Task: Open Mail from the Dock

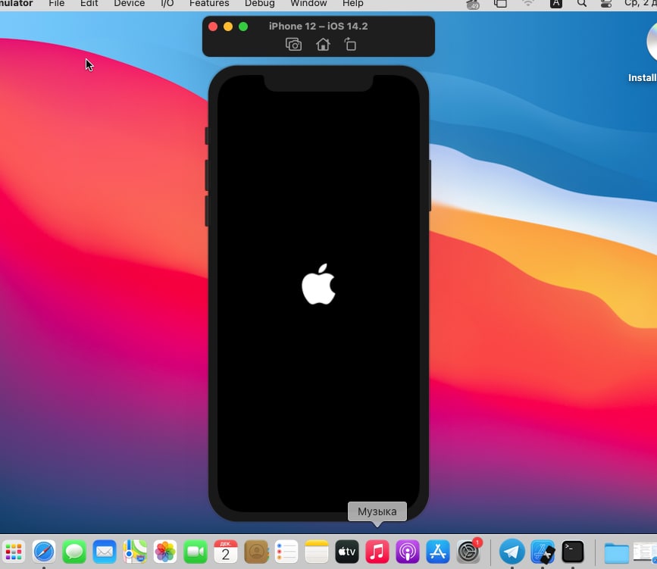Action: click(105, 552)
